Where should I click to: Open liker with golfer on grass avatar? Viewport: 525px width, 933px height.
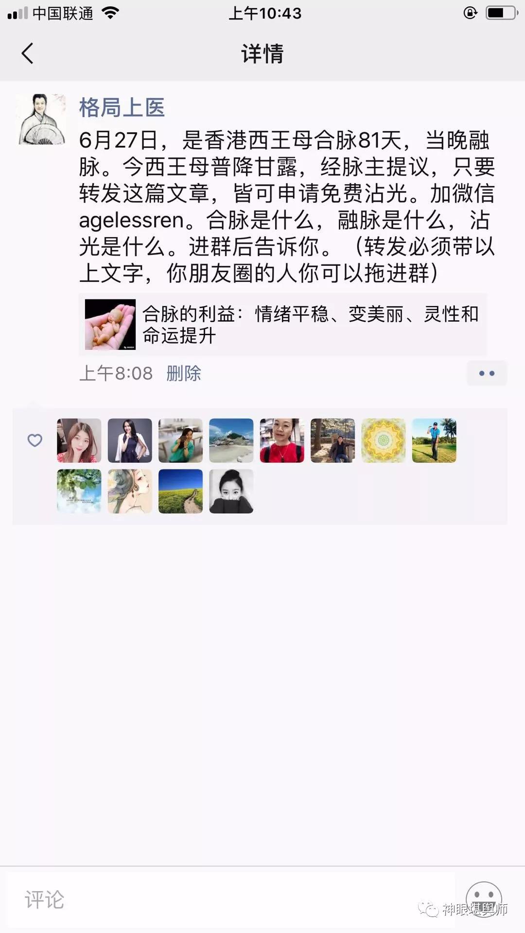point(434,440)
